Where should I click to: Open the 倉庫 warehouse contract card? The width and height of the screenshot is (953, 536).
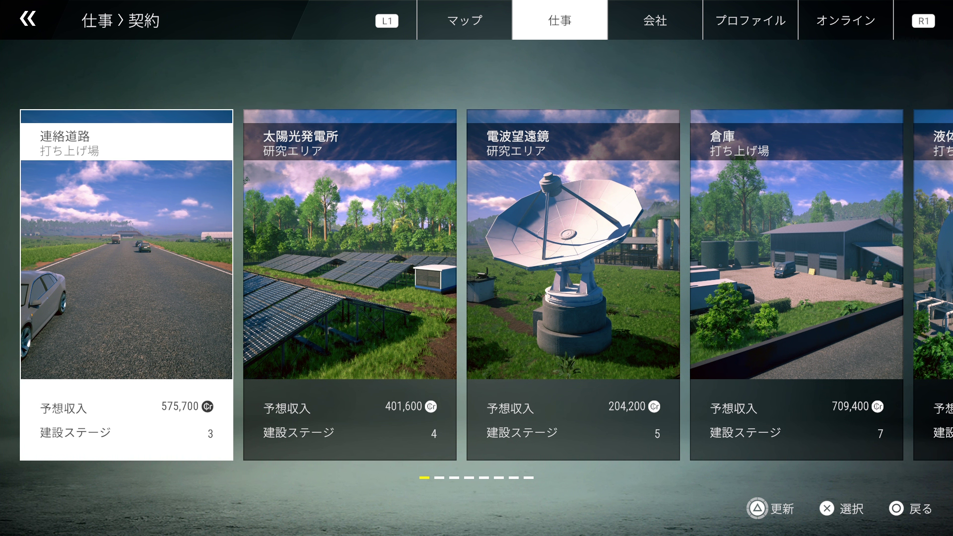[x=796, y=284]
